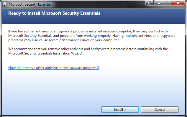Click the greyed-out maximize button
The width and height of the screenshot is (187, 117).
coord(167,3)
